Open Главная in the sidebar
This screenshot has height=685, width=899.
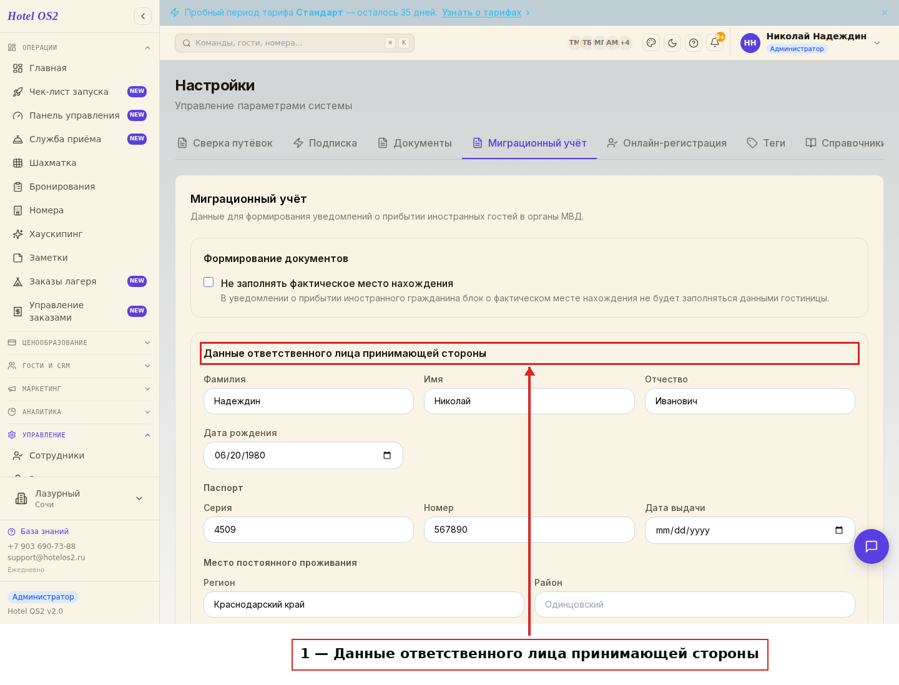tap(80, 68)
